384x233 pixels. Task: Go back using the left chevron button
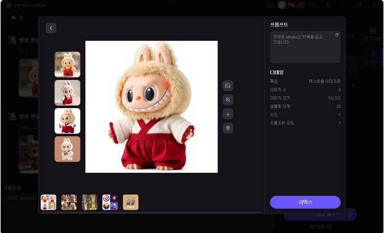tap(51, 28)
